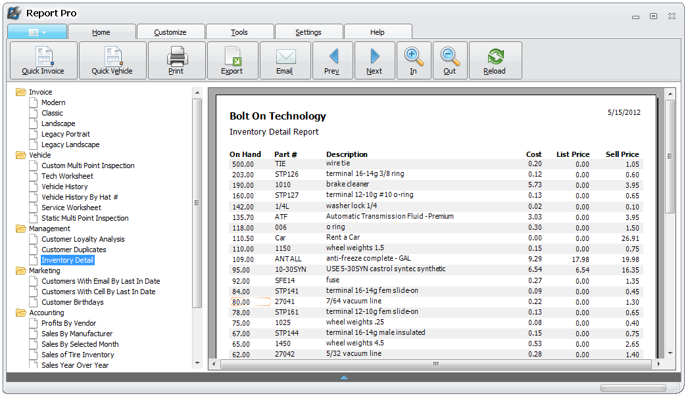Open the Help tab
Image resolution: width=688 pixels, height=396 pixels.
378,32
